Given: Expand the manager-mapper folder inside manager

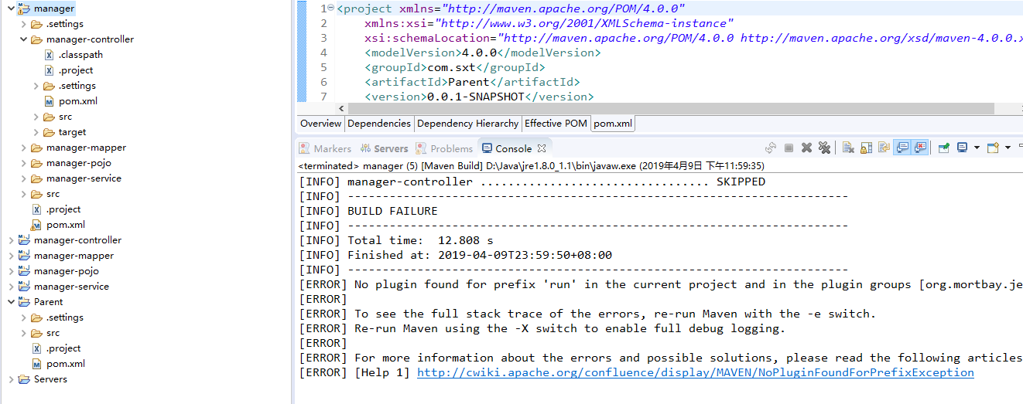Looking at the screenshot, I should click(x=23, y=148).
